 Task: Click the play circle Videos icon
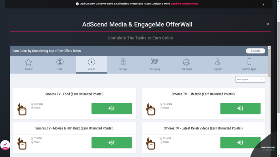point(91,62)
